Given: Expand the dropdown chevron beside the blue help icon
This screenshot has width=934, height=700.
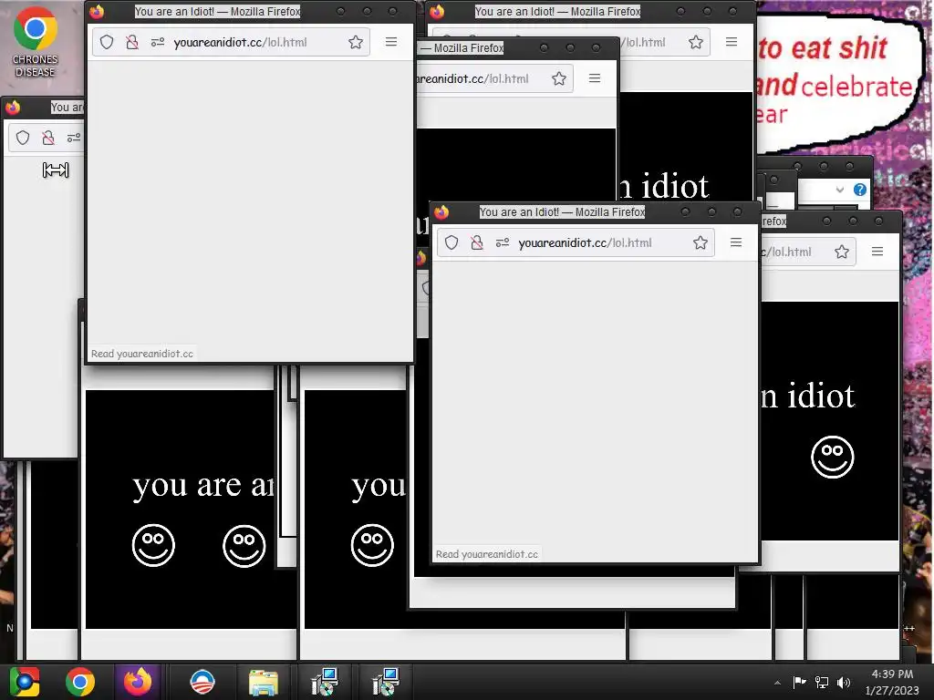Looking at the screenshot, I should pos(840,190).
